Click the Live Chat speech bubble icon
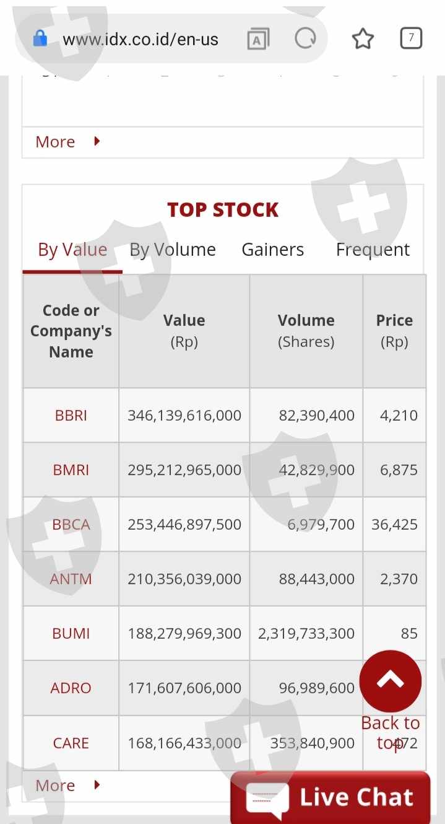 (x=267, y=799)
